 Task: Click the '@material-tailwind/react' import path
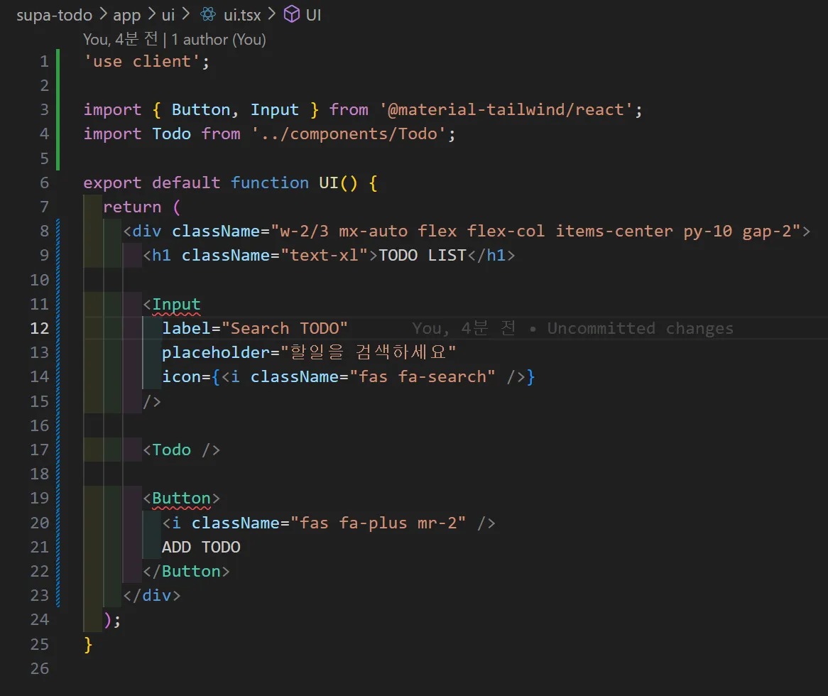[x=506, y=110]
